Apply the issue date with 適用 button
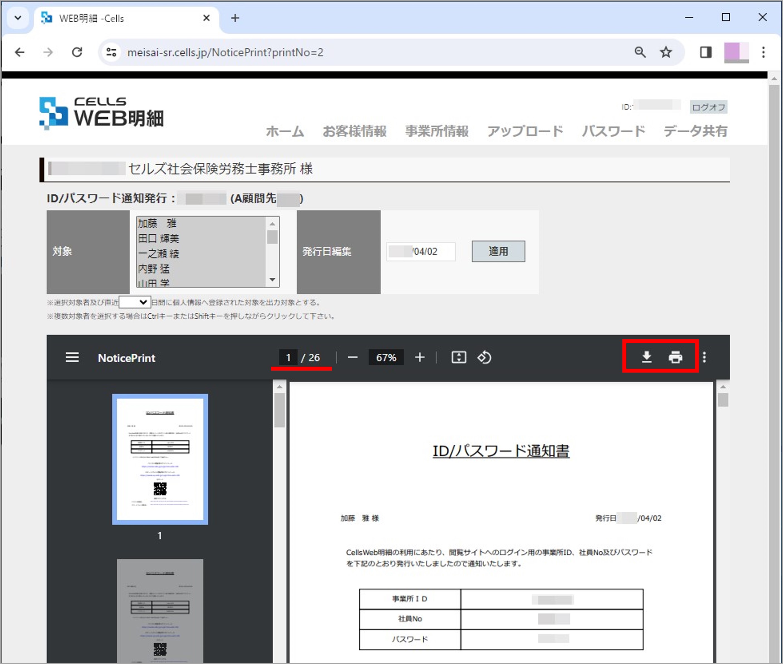 point(498,251)
